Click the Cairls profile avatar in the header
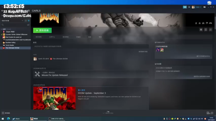Image resolution: width=216 pixels, height=121 pixels. pos(193,7)
